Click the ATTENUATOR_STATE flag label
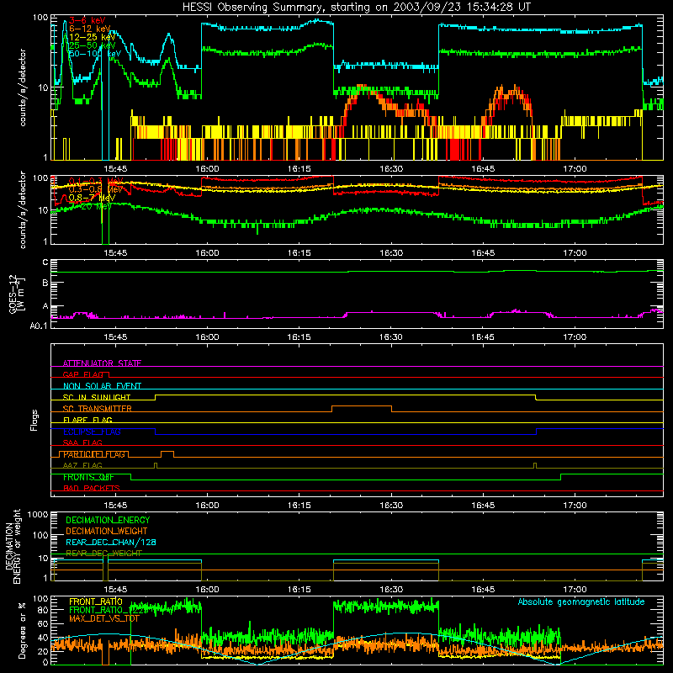Image resolution: width=673 pixels, height=673 pixels. click(102, 363)
